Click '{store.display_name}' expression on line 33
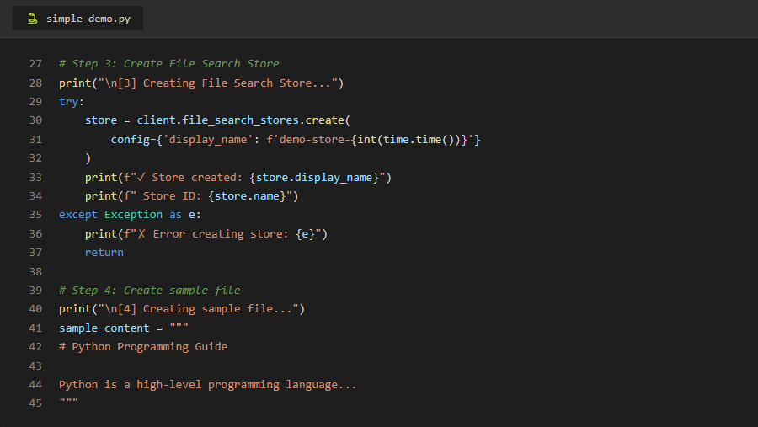Viewport: 758px width, 427px height. [x=314, y=178]
